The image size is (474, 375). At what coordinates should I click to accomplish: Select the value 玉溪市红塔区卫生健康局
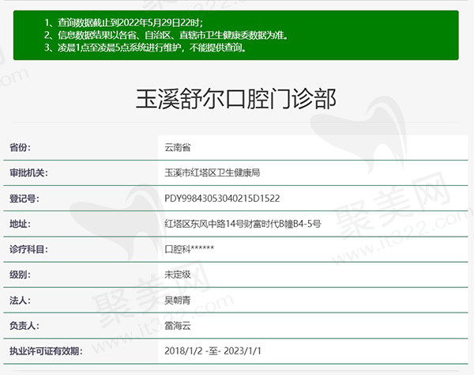pyautogui.click(x=213, y=173)
